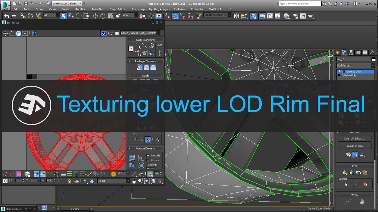Click the Select Object arrow tool

coord(63,16)
